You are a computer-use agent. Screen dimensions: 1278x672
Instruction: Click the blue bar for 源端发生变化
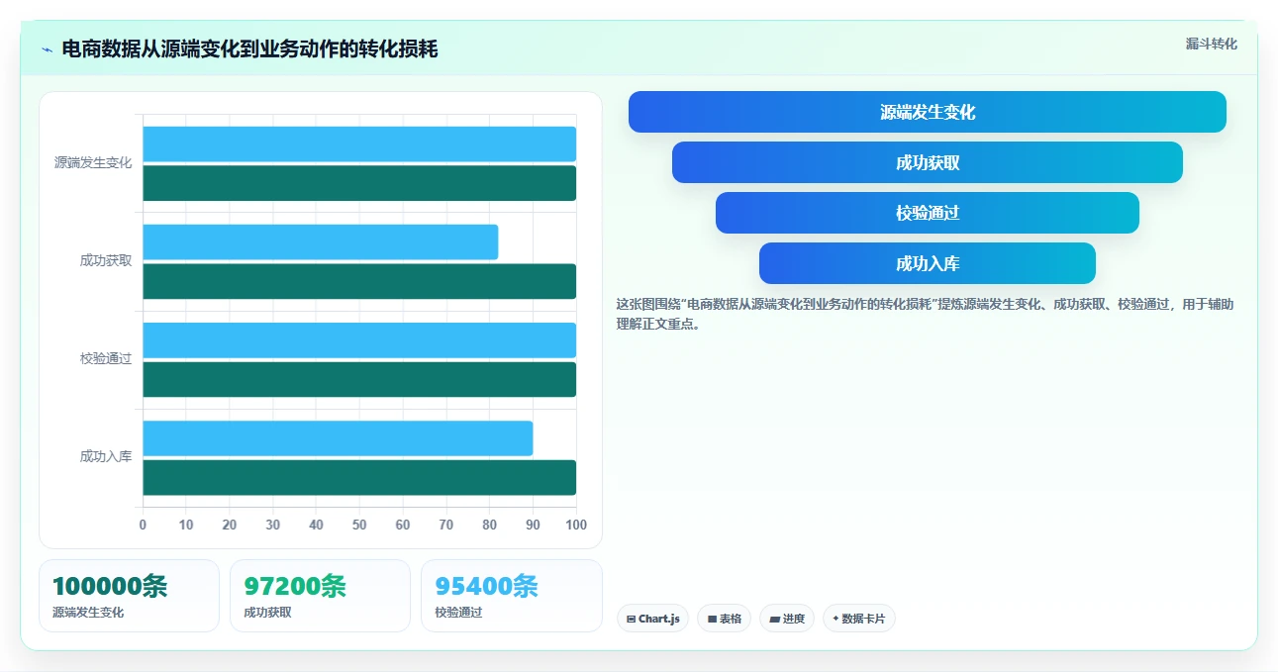(359, 144)
